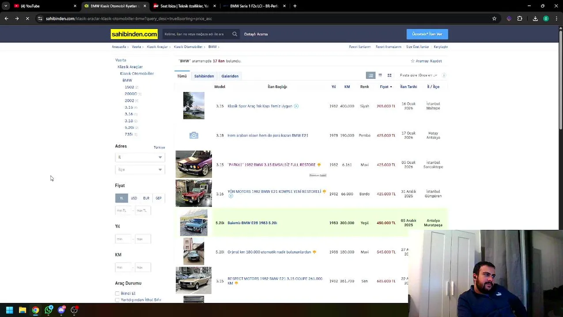Select GBP currency toggle
563x317 pixels.
(159, 198)
